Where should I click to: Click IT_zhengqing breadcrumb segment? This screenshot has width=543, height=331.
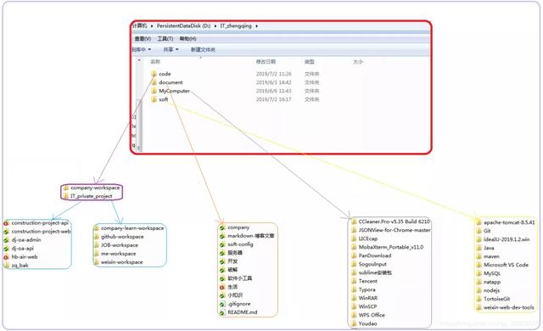coord(236,26)
